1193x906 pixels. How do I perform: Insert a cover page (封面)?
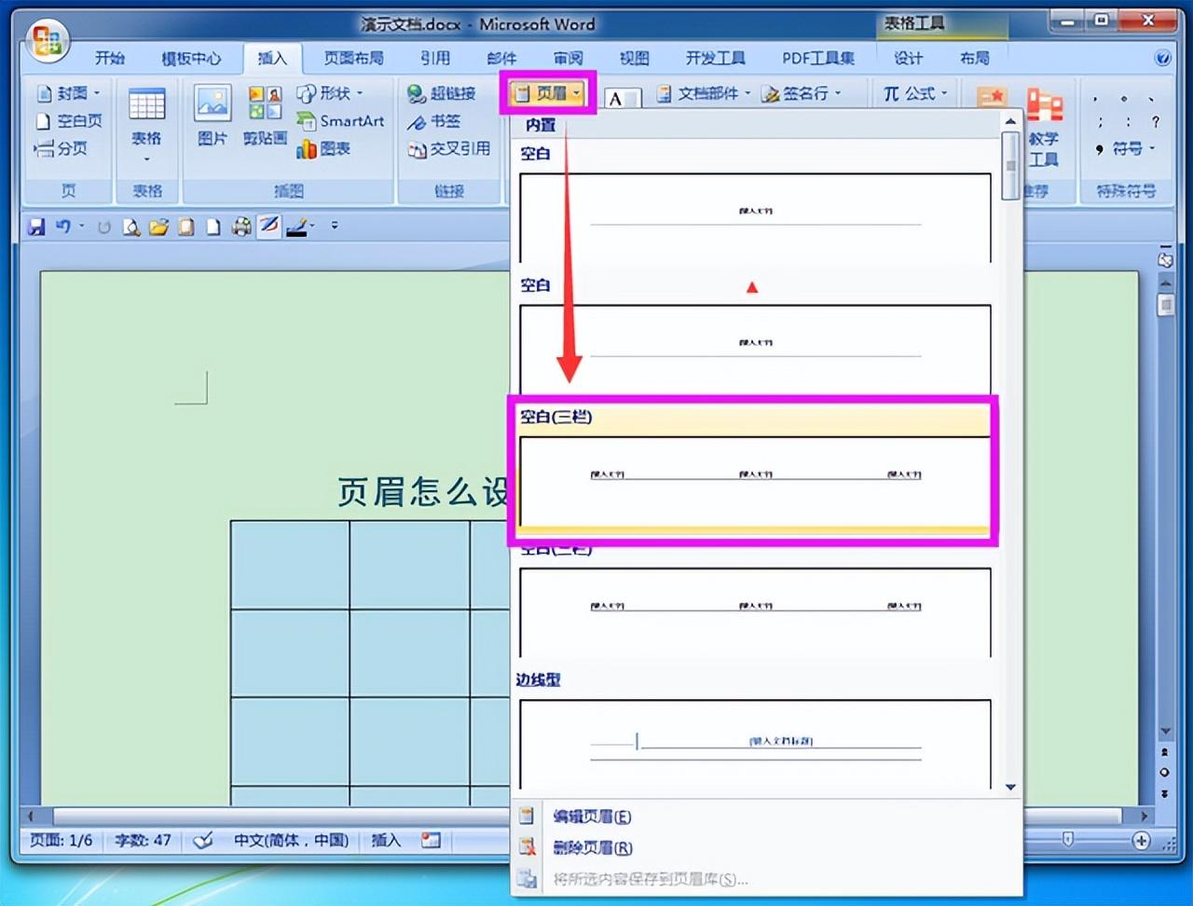(x=68, y=93)
